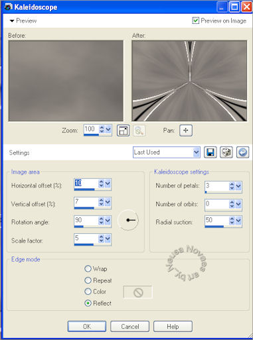Click the Kaleidoscope title bar app icon
The height and width of the screenshot is (340, 253).
tap(9, 7)
